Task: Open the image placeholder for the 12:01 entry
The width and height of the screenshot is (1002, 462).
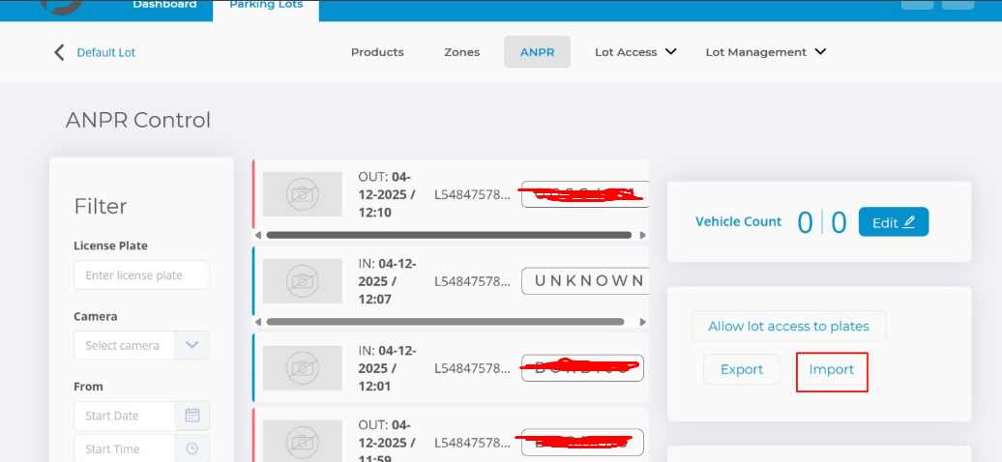Action: tap(303, 368)
